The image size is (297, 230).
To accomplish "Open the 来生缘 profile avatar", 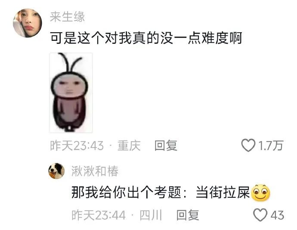I will [x=28, y=23].
